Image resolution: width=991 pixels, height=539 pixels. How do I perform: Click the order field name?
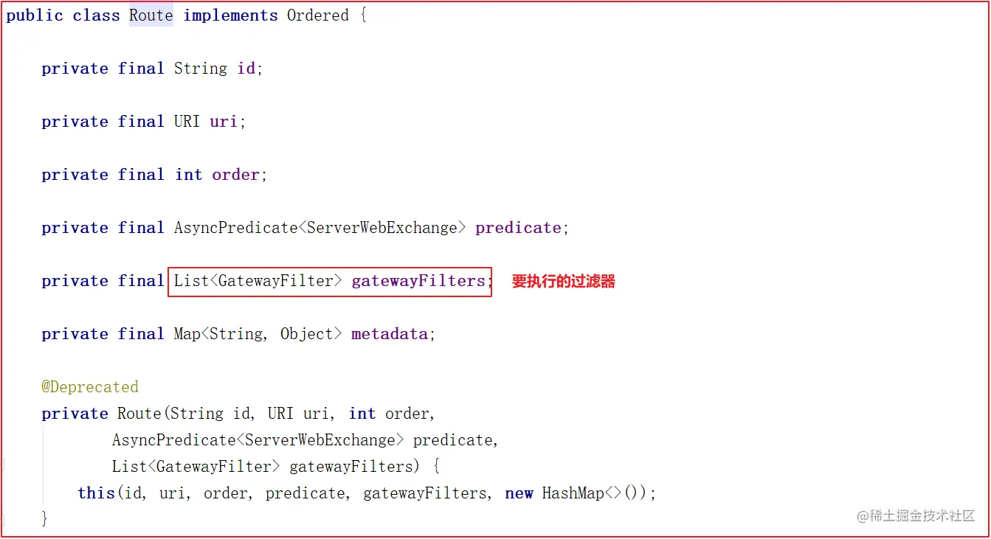[235, 175]
